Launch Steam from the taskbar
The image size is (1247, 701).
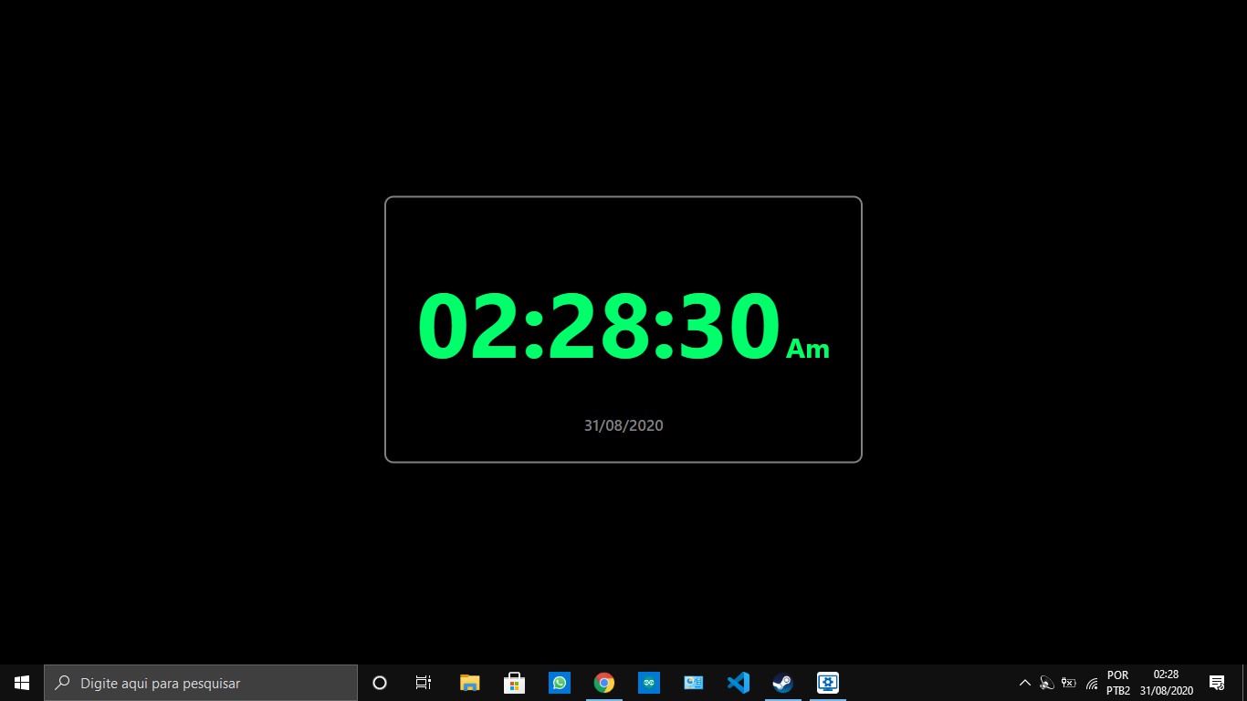pos(782,682)
